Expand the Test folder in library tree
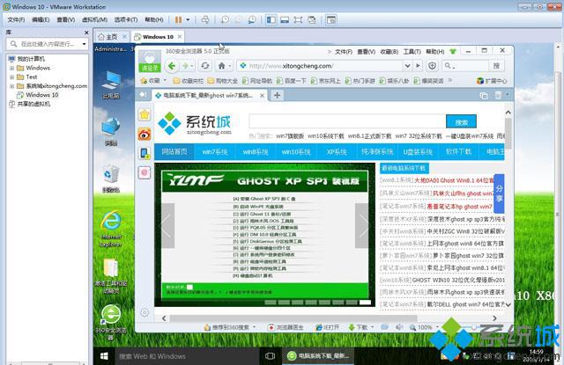Image resolution: width=564 pixels, height=365 pixels. (11, 77)
